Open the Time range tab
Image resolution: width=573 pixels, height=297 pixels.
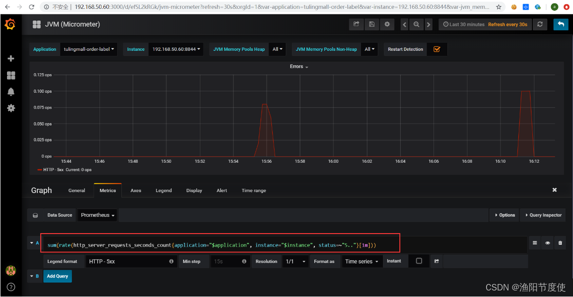tap(254, 190)
